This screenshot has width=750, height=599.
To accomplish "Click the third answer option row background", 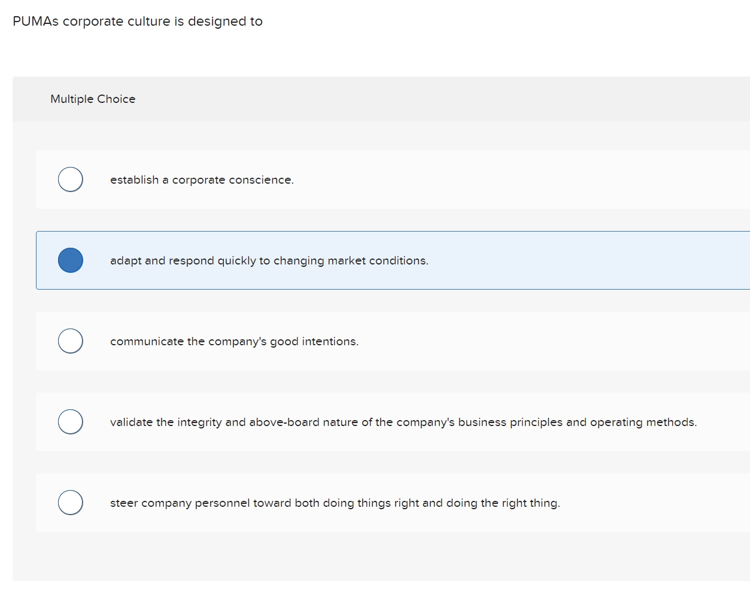I will point(539,341).
